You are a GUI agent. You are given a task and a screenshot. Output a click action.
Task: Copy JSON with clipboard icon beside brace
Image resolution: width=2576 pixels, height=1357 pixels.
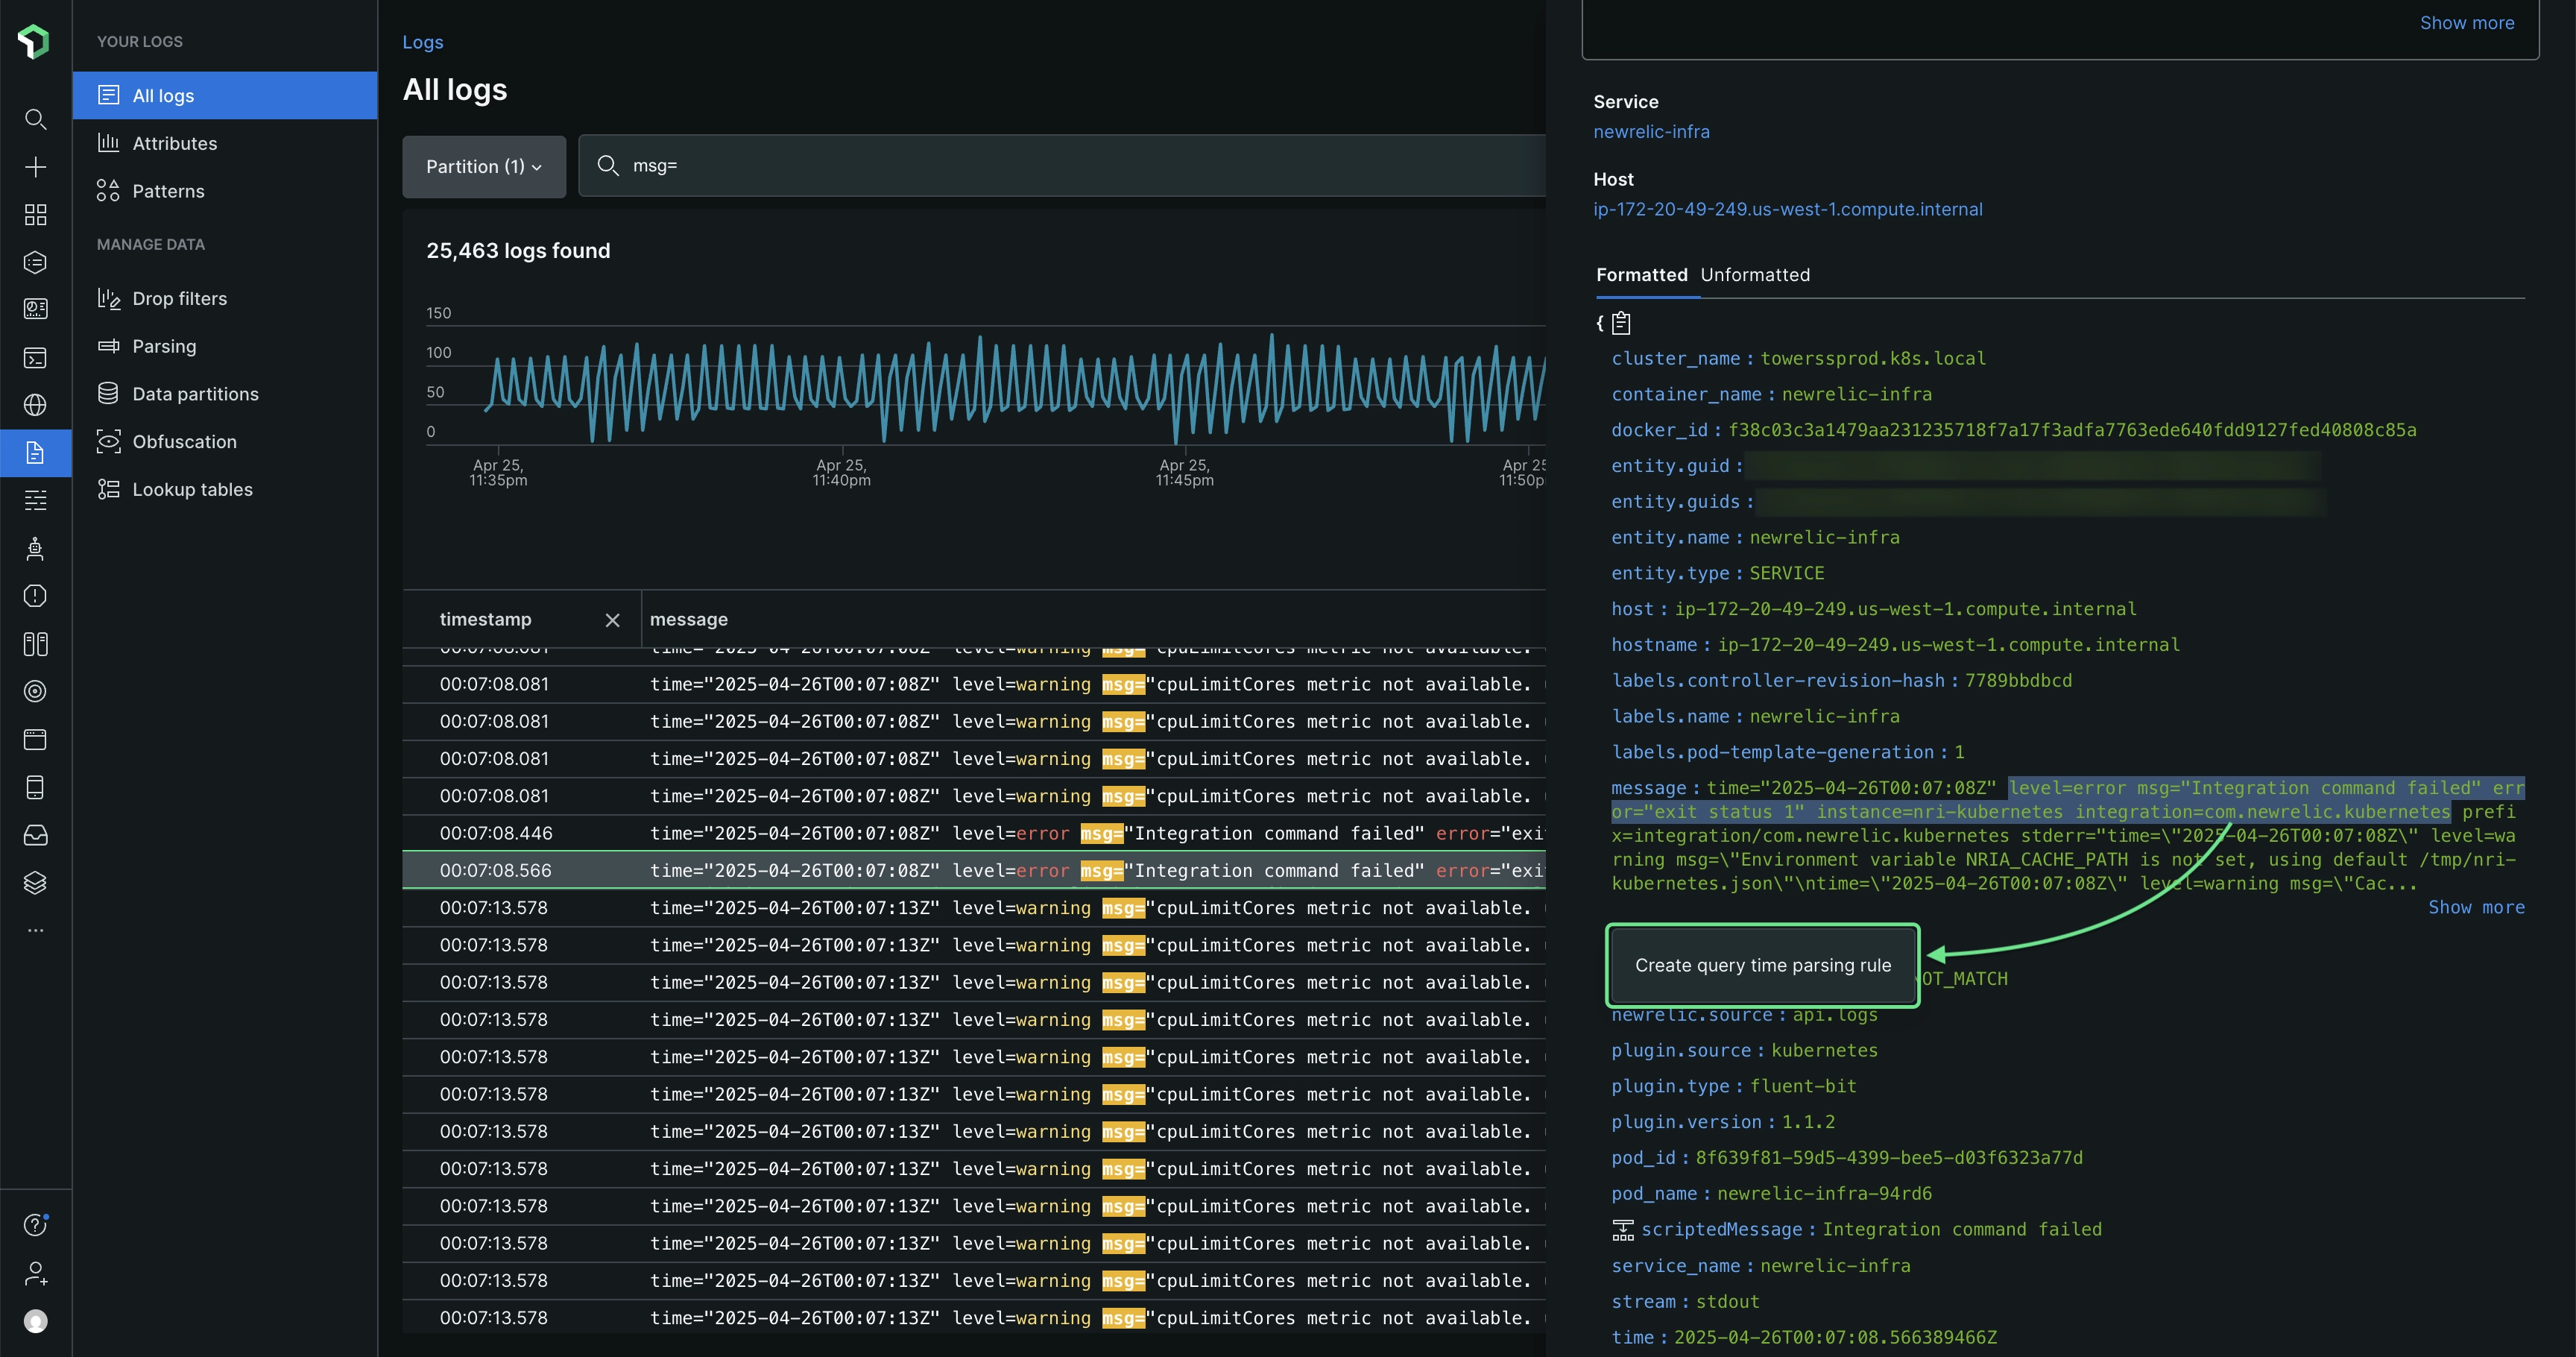(x=1621, y=323)
